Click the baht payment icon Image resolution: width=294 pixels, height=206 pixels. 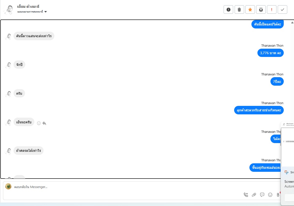(278, 195)
